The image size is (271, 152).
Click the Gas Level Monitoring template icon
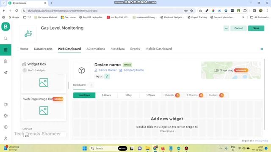(28, 34)
